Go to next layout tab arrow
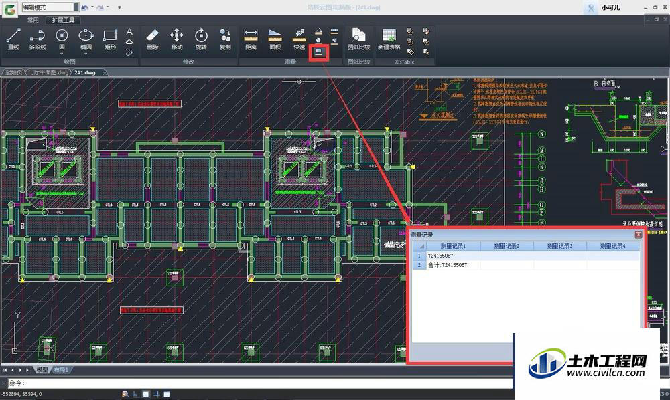This screenshot has height=400, width=670. coord(20,370)
